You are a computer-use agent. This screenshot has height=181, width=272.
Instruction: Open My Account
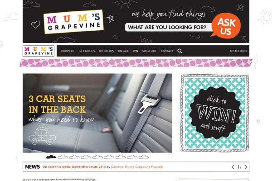point(238,51)
